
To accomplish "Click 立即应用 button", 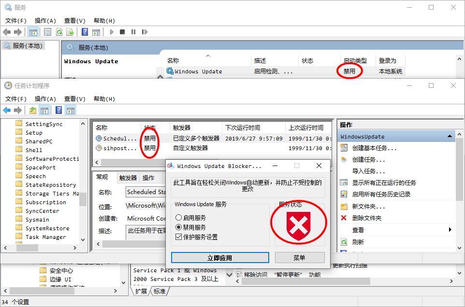I will click(220, 258).
